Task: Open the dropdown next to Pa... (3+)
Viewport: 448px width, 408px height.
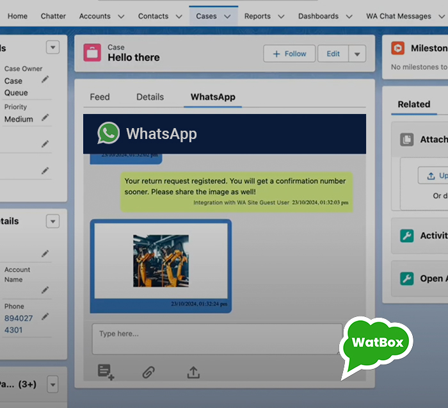Action: click(53, 384)
